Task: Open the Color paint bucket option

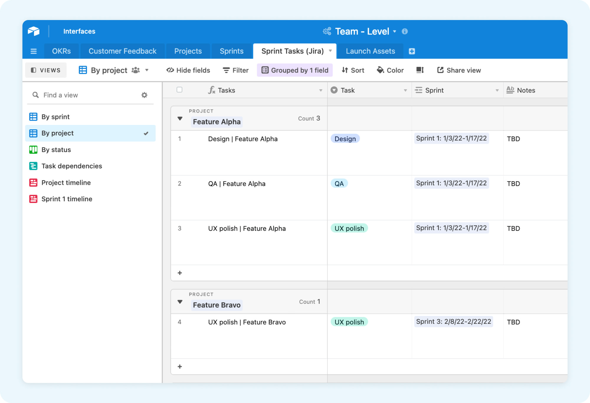Action: click(390, 70)
